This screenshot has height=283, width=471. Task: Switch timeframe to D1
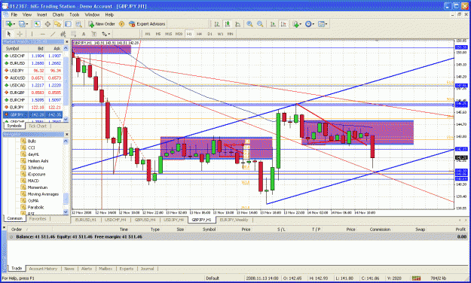click(x=210, y=34)
